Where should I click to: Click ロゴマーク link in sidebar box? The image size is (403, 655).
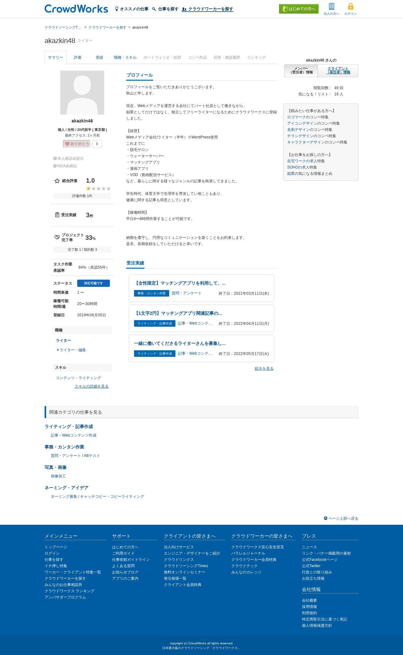pos(297,117)
